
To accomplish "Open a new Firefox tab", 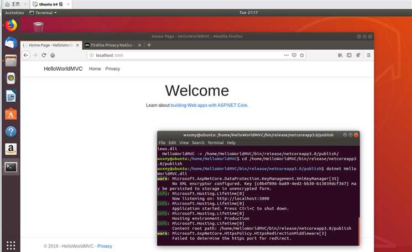I will tap(149, 45).
